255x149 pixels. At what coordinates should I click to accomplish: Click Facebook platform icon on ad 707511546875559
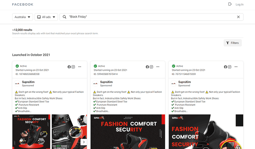pyautogui.click(x=225, y=67)
